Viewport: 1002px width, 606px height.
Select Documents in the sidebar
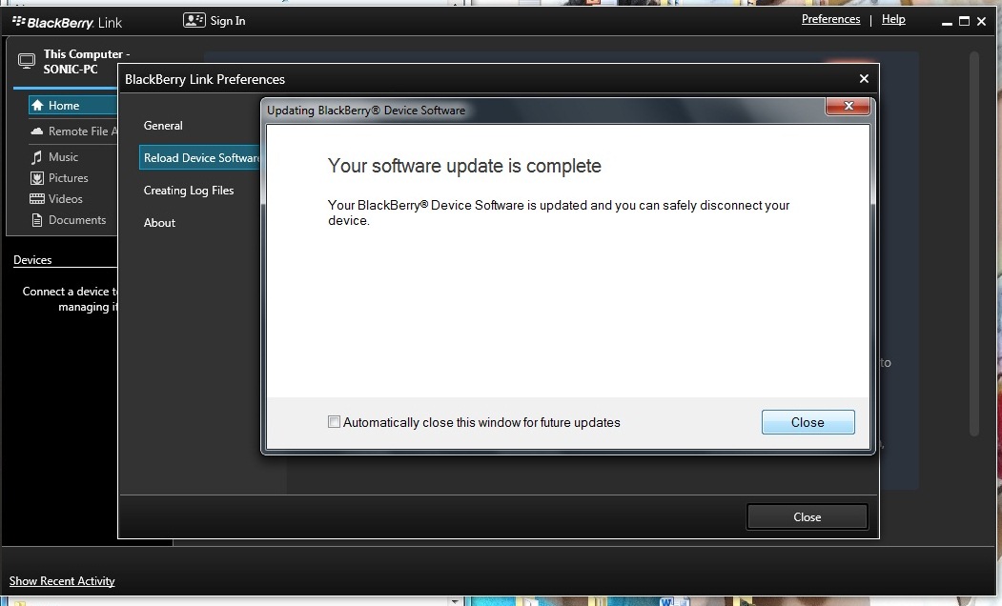point(77,220)
